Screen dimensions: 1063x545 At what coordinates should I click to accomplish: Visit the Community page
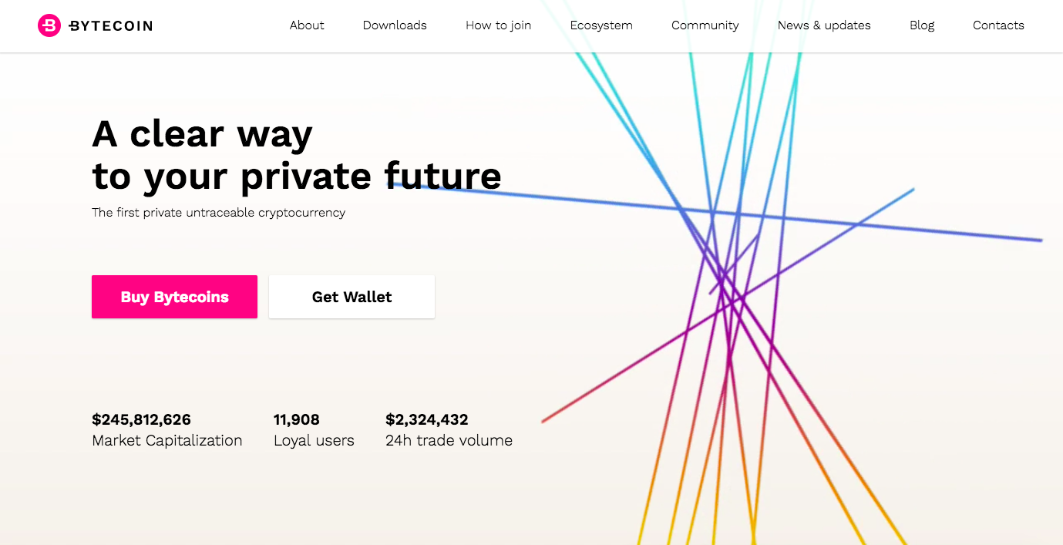click(x=705, y=25)
